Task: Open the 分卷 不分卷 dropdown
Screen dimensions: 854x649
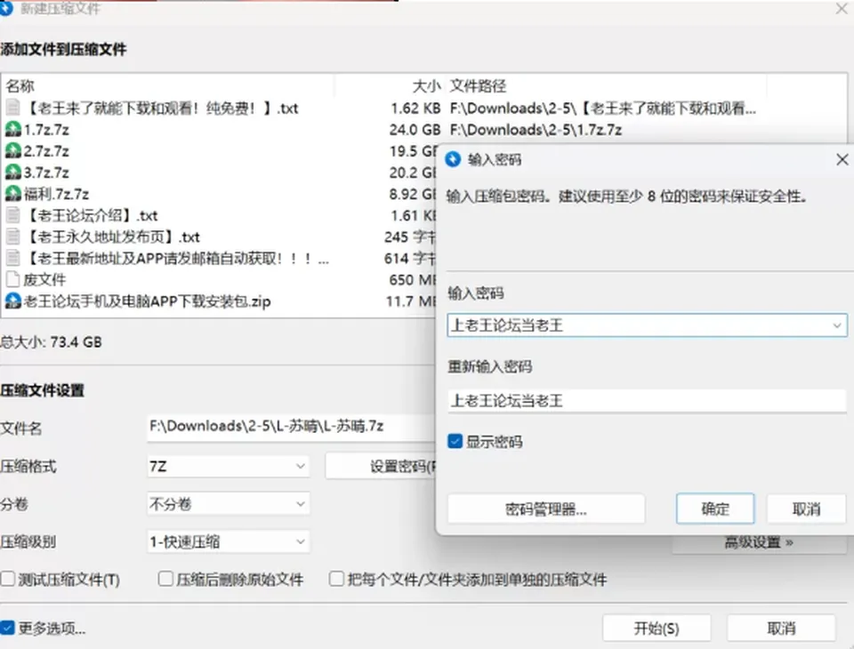Action: [x=229, y=504]
